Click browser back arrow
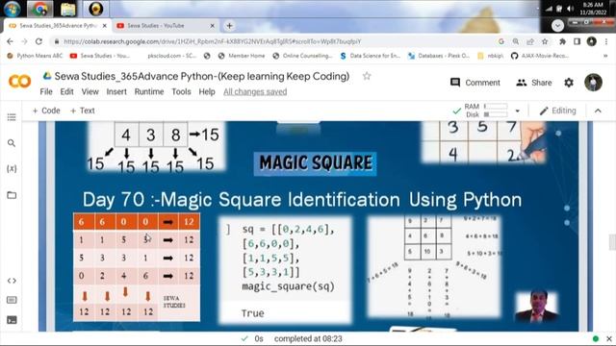The height and width of the screenshot is (346, 616). (x=11, y=41)
